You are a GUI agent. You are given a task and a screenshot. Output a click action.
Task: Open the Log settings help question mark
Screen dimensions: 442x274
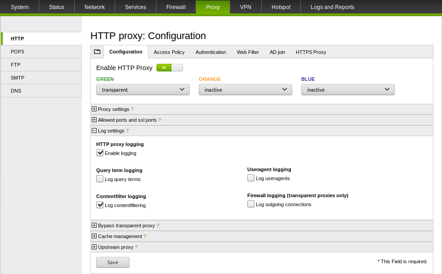[127, 131]
